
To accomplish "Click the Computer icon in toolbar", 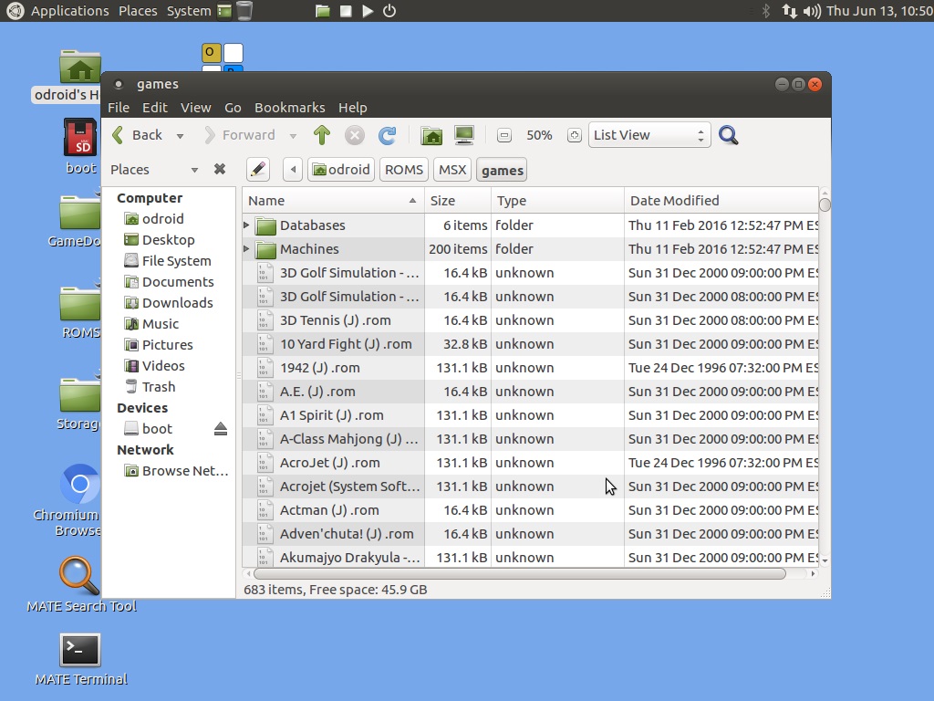I will [464, 135].
